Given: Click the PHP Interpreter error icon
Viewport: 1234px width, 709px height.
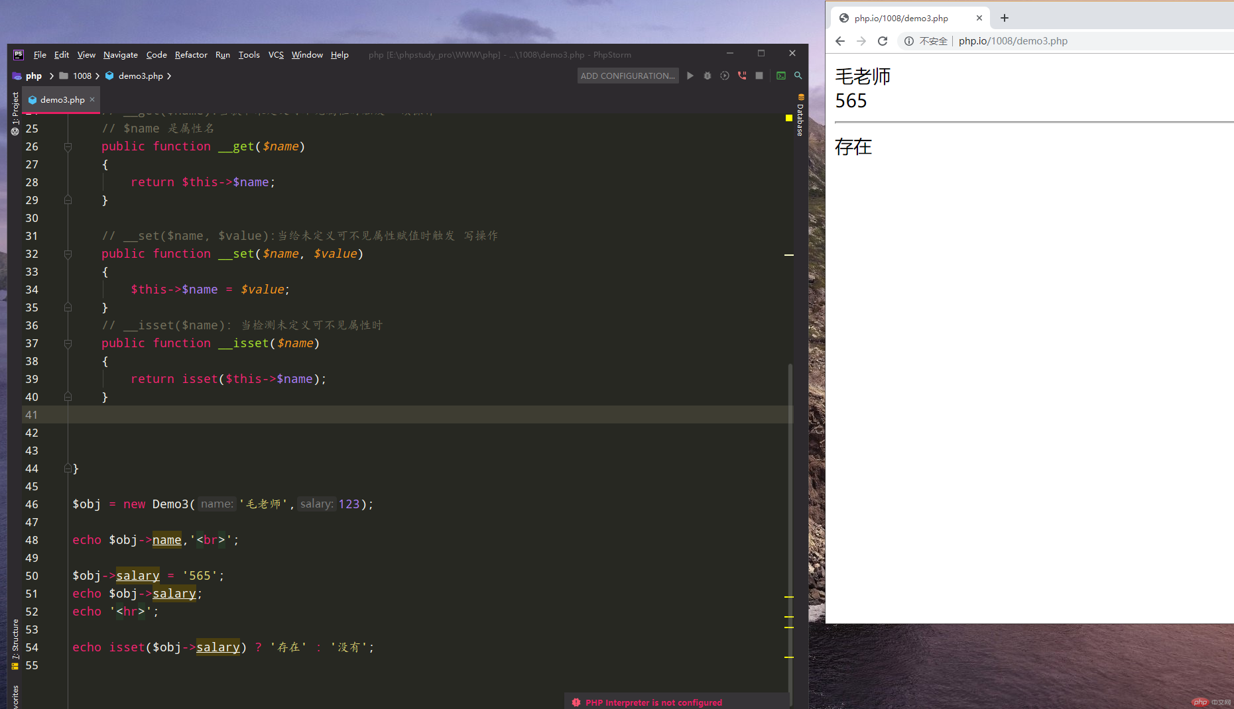Looking at the screenshot, I should [576, 702].
